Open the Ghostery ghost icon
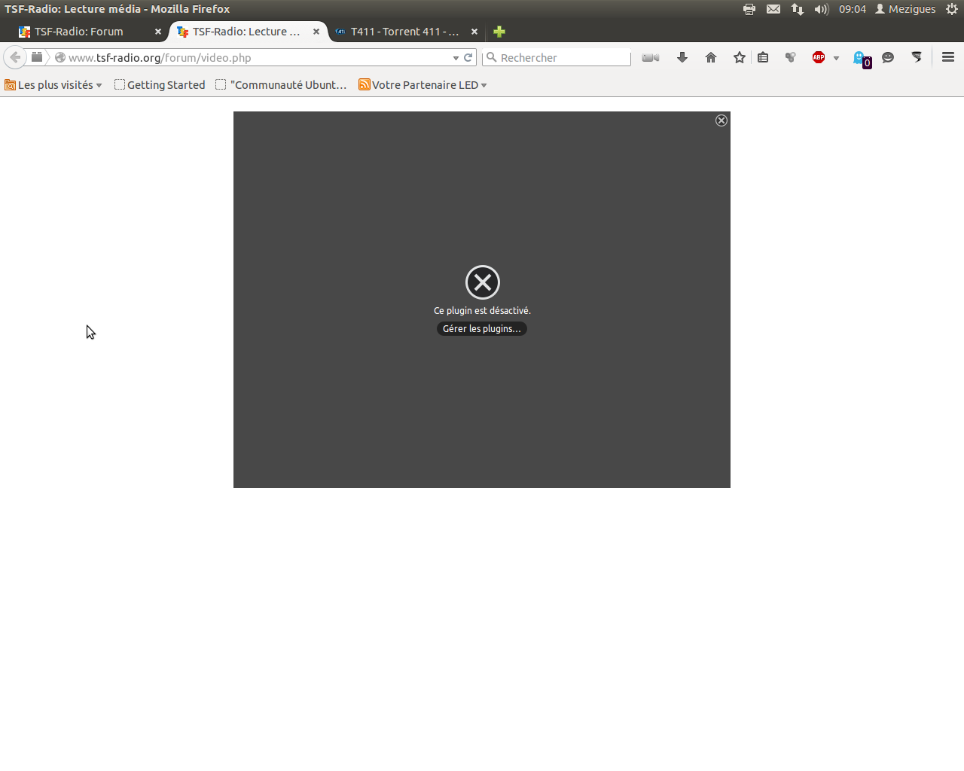The width and height of the screenshot is (964, 771). [860, 58]
